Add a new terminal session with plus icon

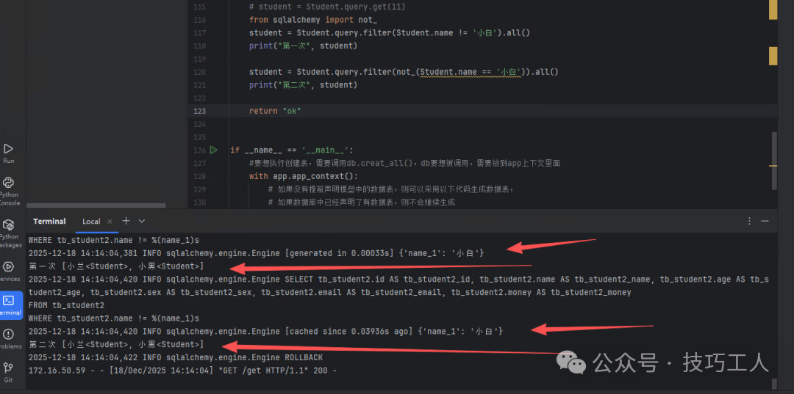point(126,221)
